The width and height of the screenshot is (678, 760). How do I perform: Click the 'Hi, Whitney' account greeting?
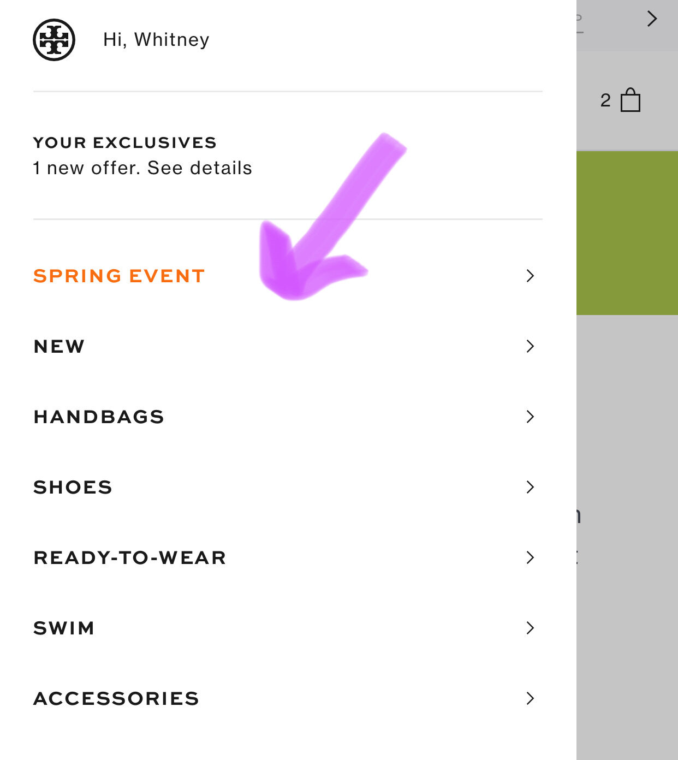point(156,40)
